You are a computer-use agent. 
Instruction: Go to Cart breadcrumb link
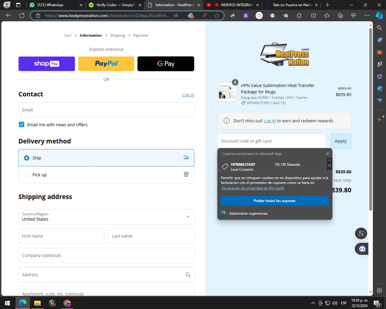point(68,35)
